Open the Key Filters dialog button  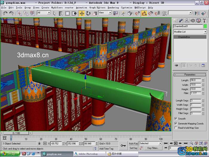pos(153,148)
